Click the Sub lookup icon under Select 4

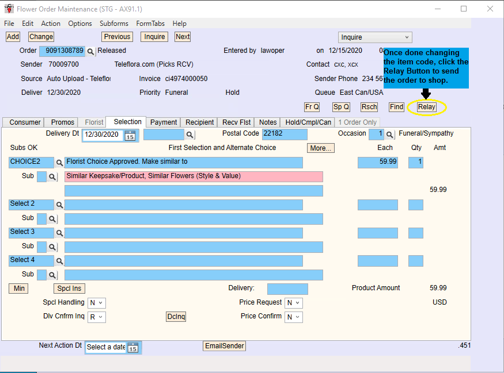[x=52, y=275]
